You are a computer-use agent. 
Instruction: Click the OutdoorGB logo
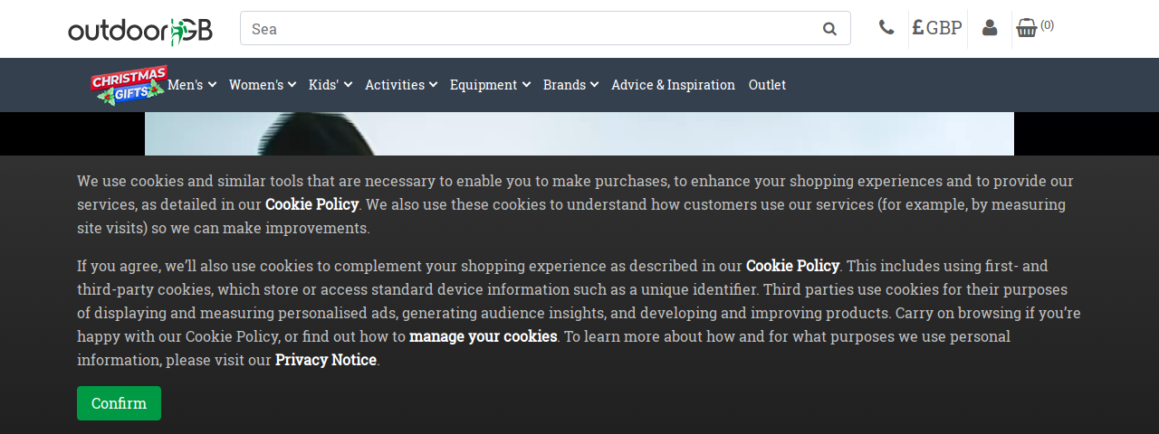pos(140,30)
